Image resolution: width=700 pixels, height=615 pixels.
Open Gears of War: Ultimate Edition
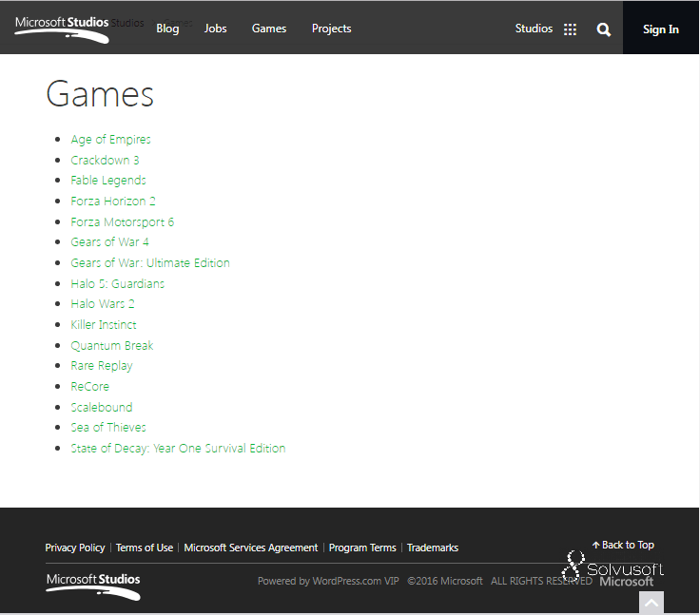click(150, 263)
